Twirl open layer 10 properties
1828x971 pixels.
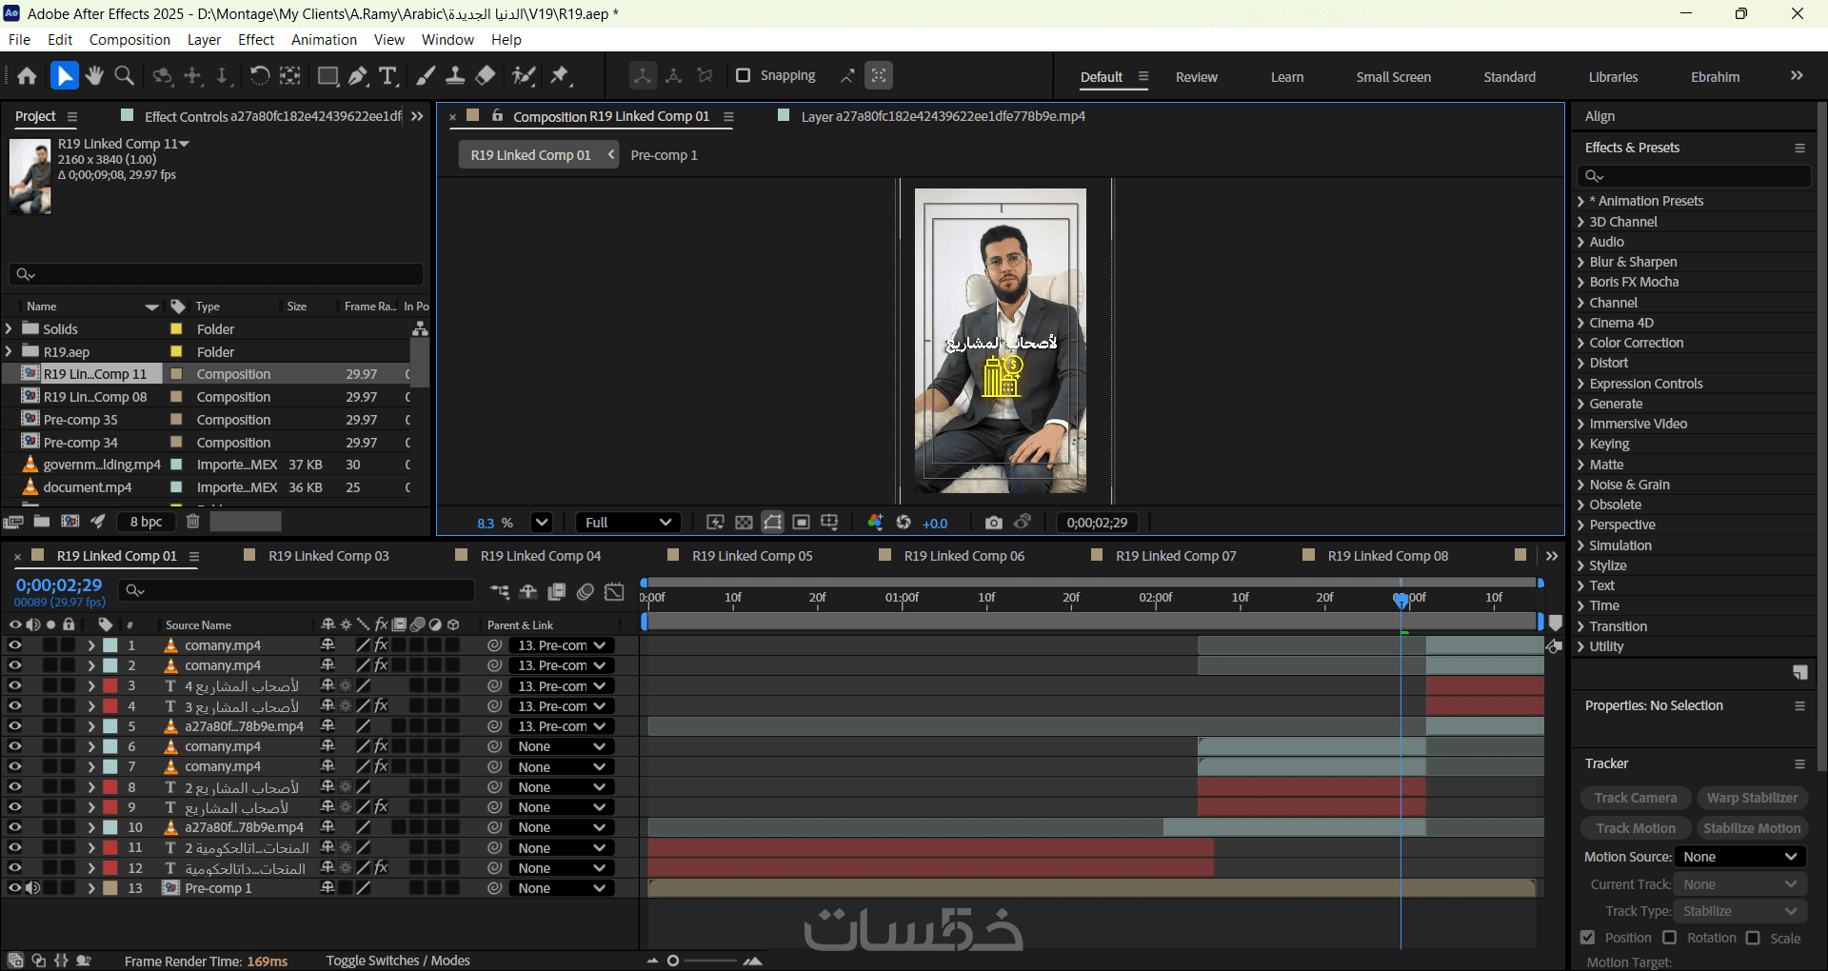coord(91,827)
